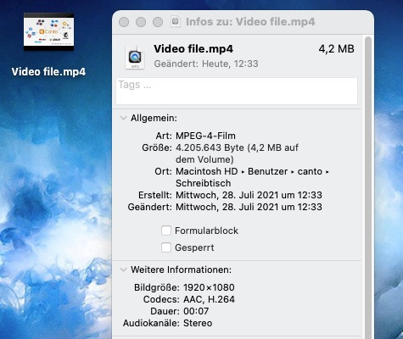The width and height of the screenshot is (403, 339).
Task: Click the QuickTime MP4 file icon in header
Action: [x=135, y=57]
